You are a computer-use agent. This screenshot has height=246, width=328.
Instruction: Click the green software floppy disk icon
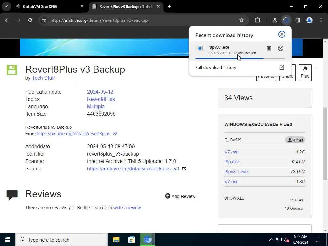click(12, 70)
